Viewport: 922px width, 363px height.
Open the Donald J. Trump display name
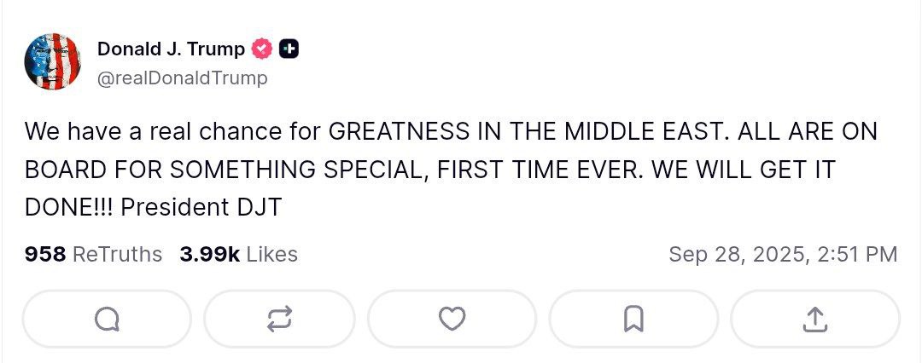coord(171,49)
